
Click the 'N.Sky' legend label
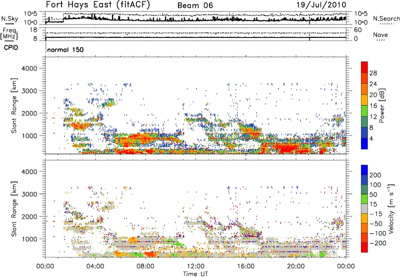tap(9, 18)
